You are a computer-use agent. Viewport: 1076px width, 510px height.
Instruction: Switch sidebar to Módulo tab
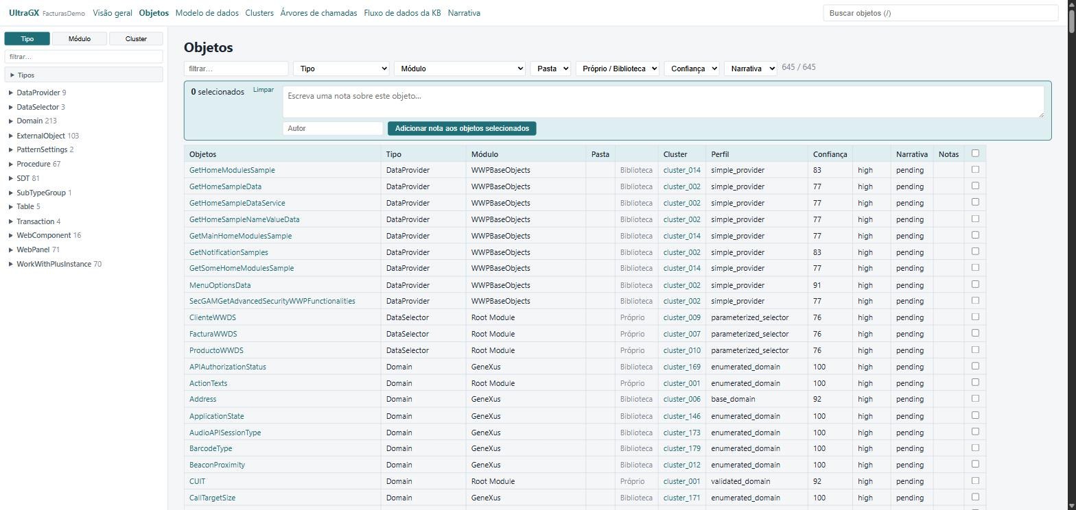coord(80,38)
